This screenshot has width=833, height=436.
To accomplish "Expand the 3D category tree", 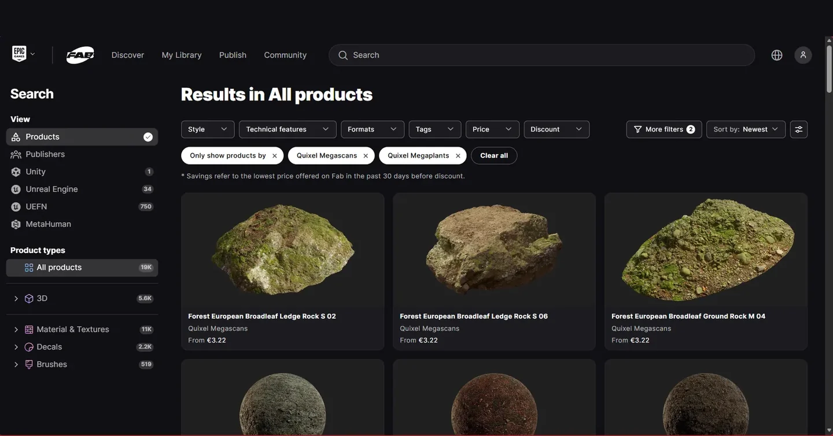I will (16, 299).
